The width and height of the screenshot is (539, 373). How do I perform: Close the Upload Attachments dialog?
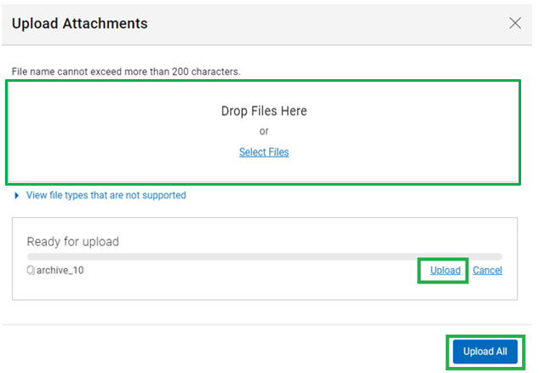coord(515,23)
